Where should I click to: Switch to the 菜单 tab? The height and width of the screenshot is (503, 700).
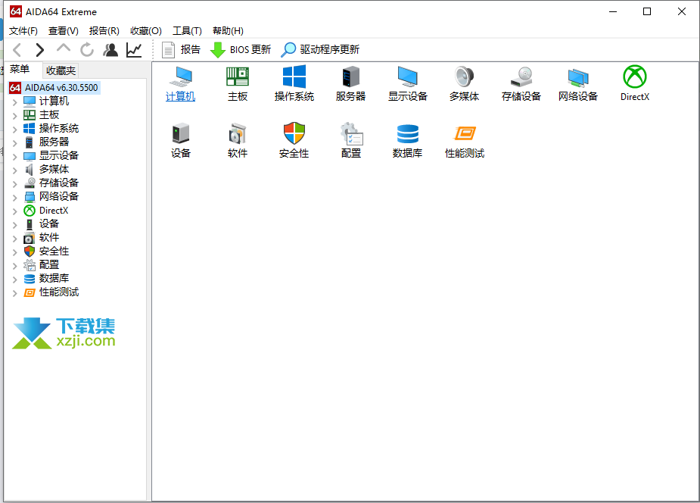pyautogui.click(x=20, y=69)
